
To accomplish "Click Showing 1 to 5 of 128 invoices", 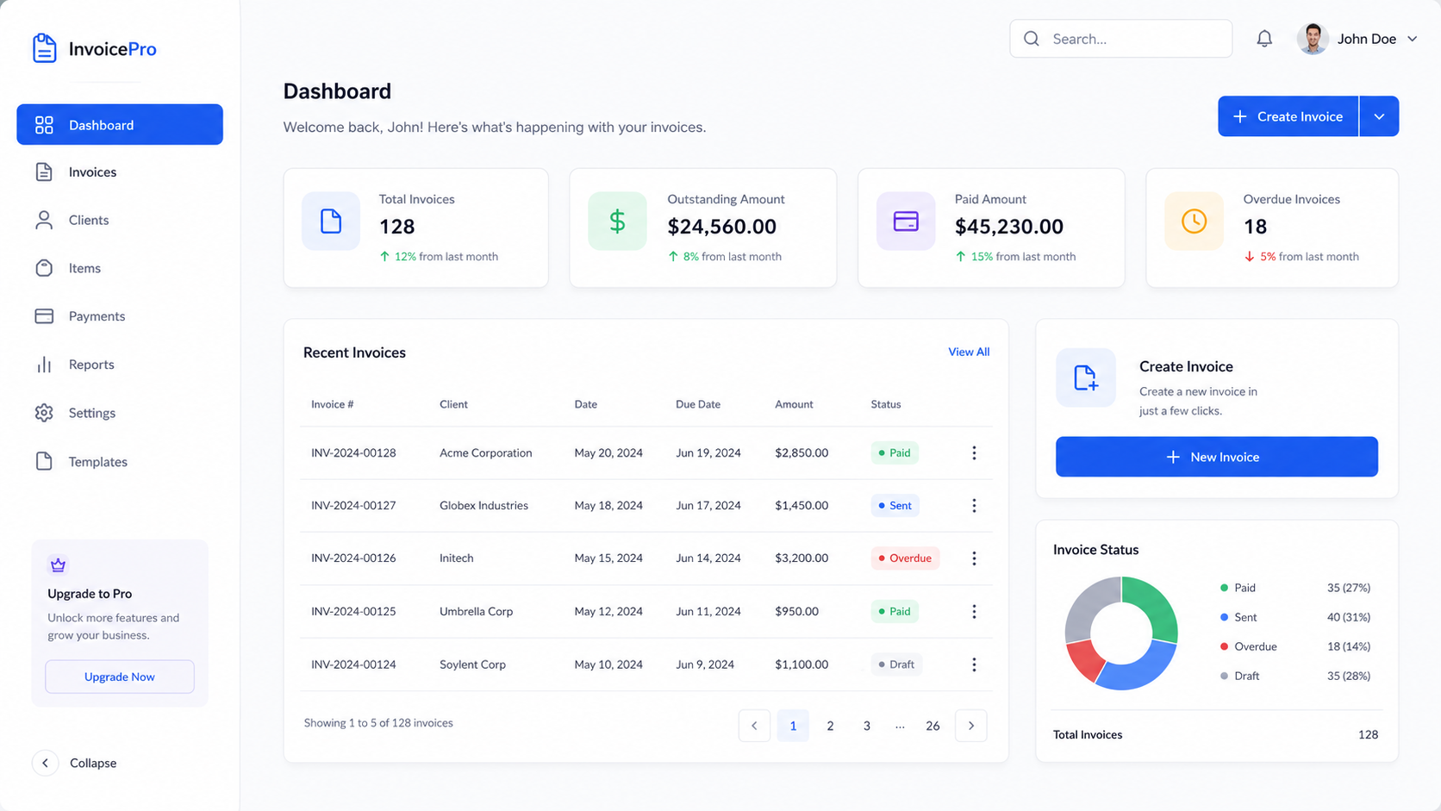I will pos(378,723).
